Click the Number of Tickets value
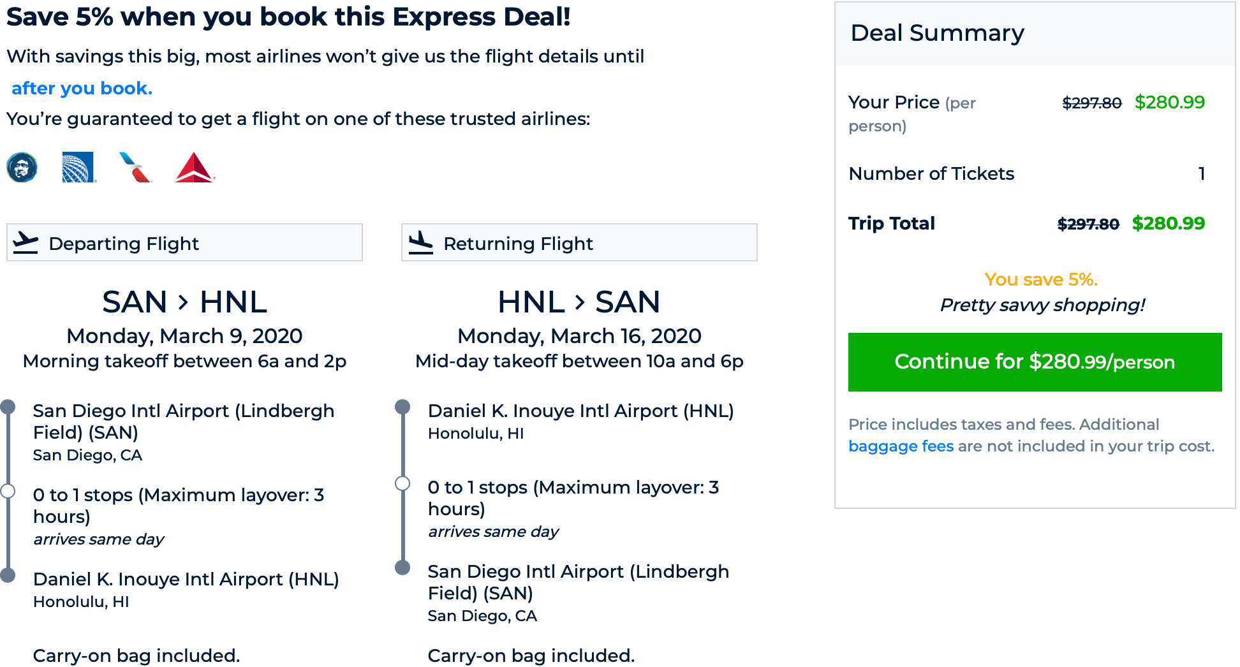This screenshot has height=667, width=1240. [x=1201, y=173]
